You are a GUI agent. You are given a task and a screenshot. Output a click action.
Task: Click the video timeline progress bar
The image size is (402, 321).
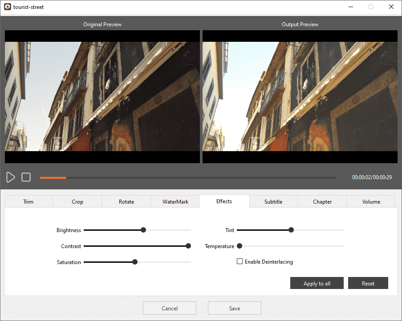[187, 178]
